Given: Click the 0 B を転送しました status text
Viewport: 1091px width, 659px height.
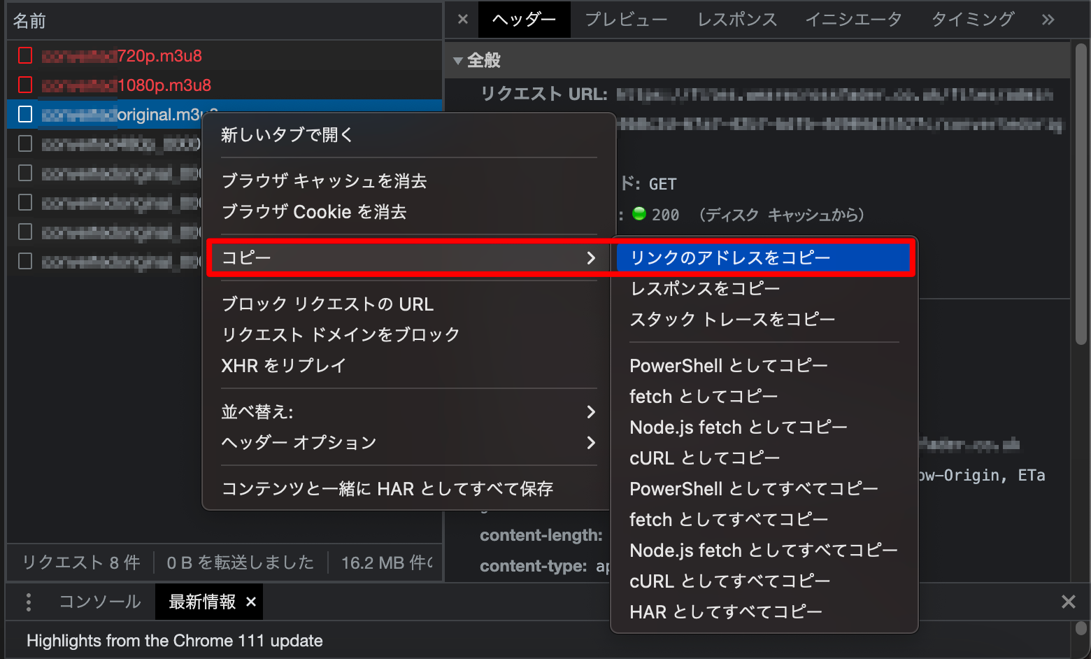Looking at the screenshot, I should pos(240,562).
